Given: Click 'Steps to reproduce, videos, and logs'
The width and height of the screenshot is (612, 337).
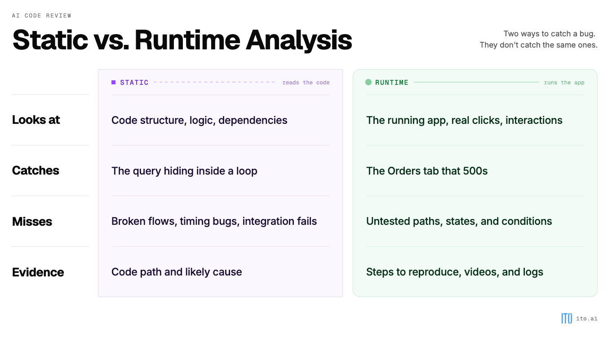Looking at the screenshot, I should (455, 272).
